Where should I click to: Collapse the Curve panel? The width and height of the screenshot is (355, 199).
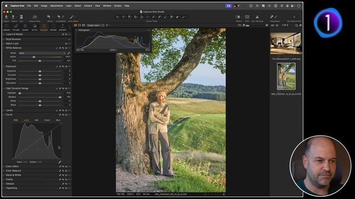click(4, 114)
